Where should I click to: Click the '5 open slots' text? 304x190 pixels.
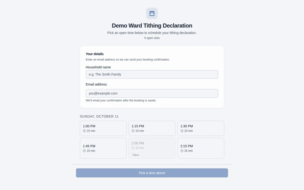(x=152, y=38)
